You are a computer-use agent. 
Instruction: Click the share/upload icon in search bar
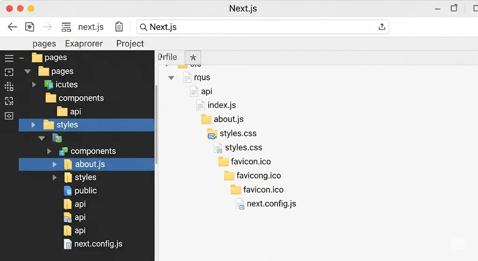click(382, 27)
